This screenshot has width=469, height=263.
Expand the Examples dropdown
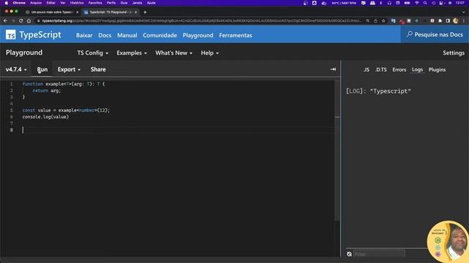tap(132, 53)
